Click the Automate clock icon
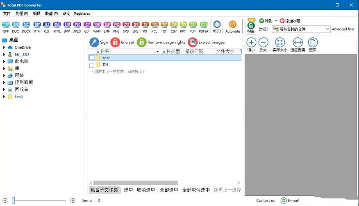Screen dimensions: 359x206 232,25
